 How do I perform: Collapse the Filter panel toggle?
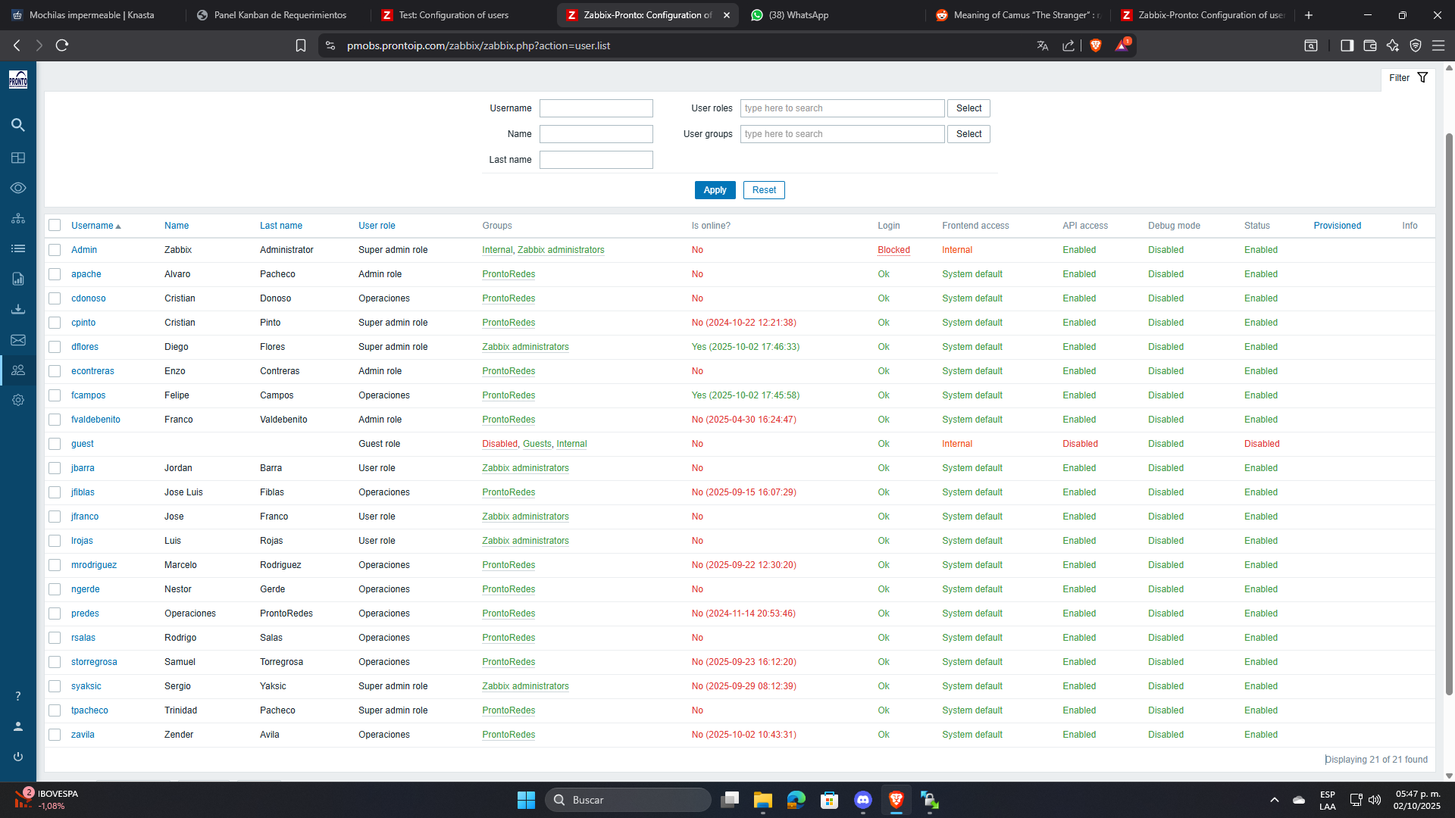pos(1408,78)
